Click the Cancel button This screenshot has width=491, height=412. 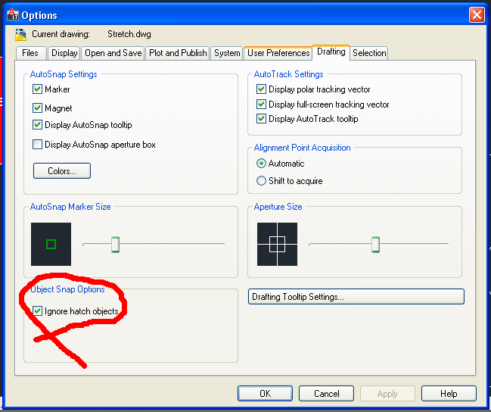[326, 394]
